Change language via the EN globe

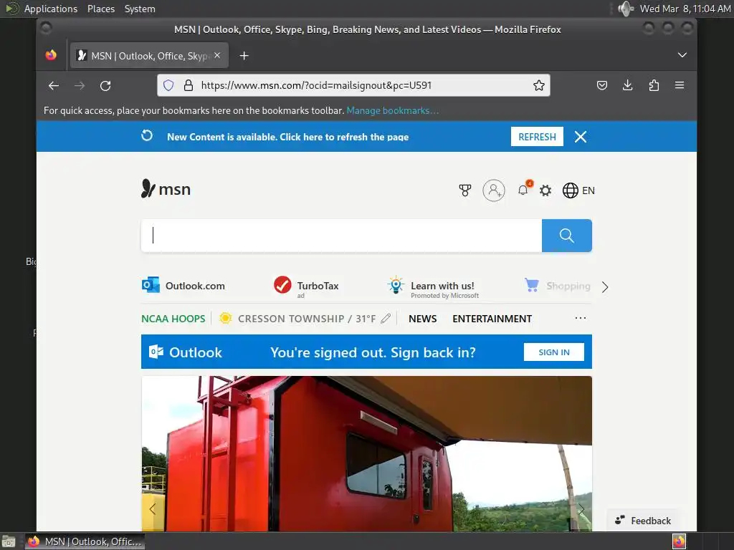pos(578,190)
